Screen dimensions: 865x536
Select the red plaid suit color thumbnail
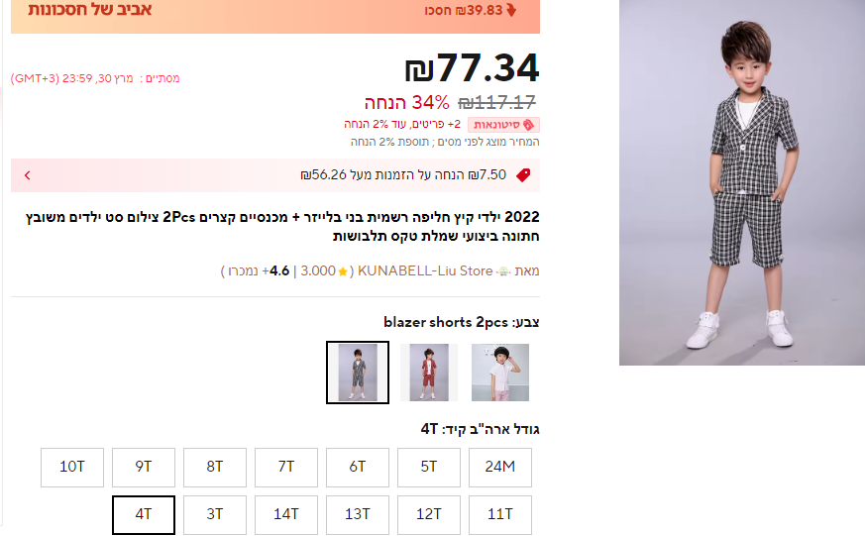point(429,373)
